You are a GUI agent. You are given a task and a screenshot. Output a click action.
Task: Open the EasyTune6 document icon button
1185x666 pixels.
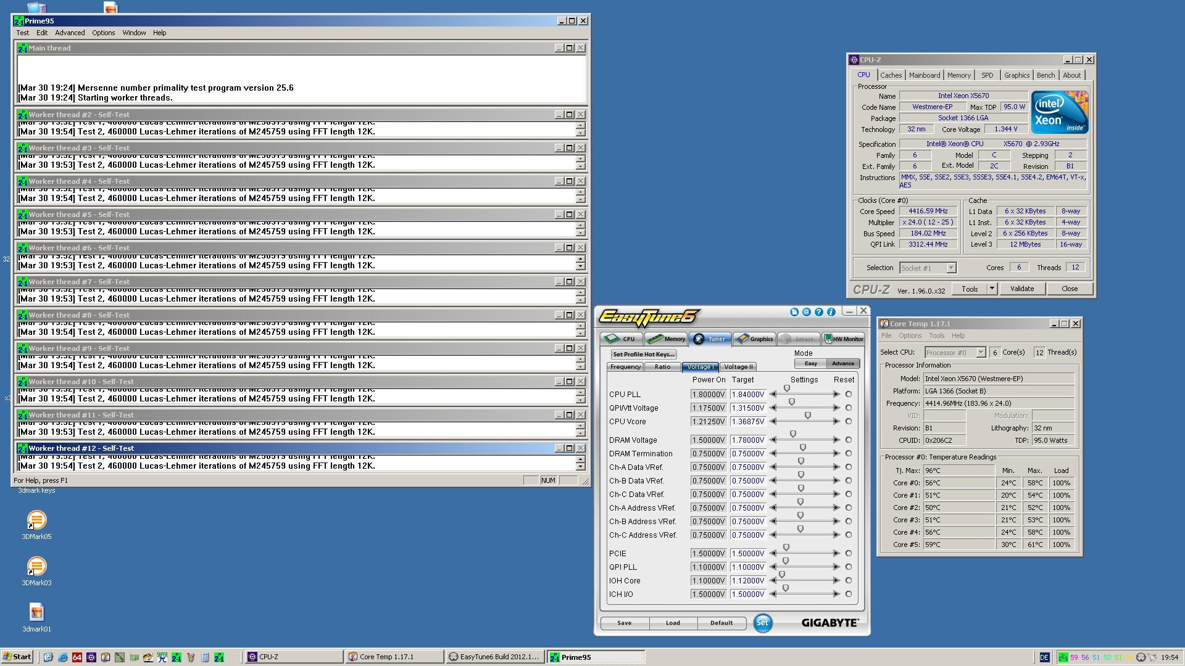[x=794, y=312]
